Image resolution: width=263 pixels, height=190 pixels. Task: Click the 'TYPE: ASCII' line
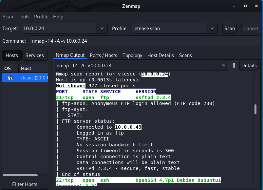(x=93, y=139)
